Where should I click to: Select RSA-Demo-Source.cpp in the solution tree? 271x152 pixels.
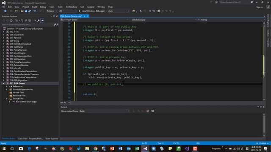26,102
